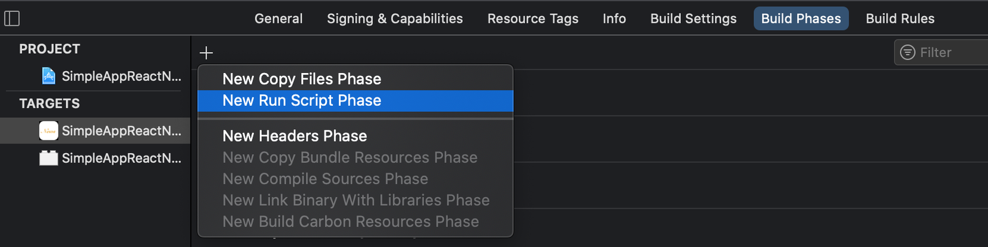Go to the Info tab
The width and height of the screenshot is (988, 247).
point(614,19)
